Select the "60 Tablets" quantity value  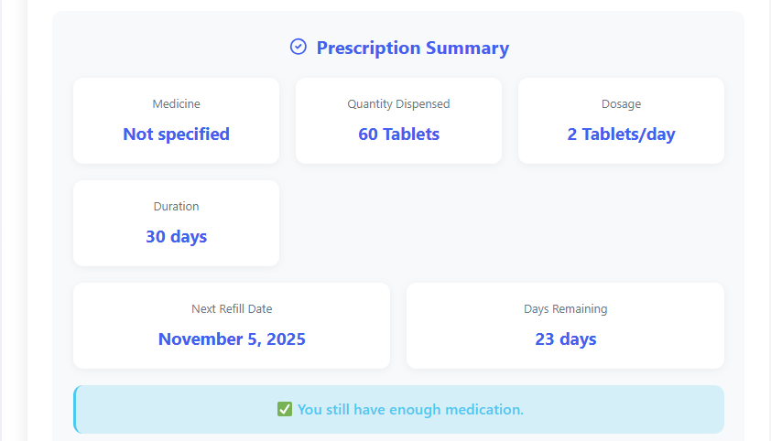point(398,134)
